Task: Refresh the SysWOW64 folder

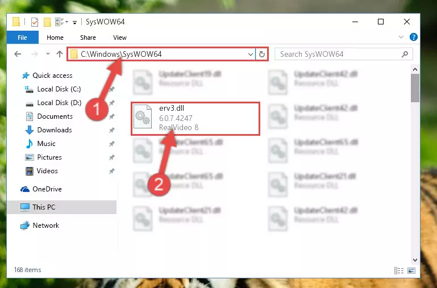Action: [x=261, y=54]
